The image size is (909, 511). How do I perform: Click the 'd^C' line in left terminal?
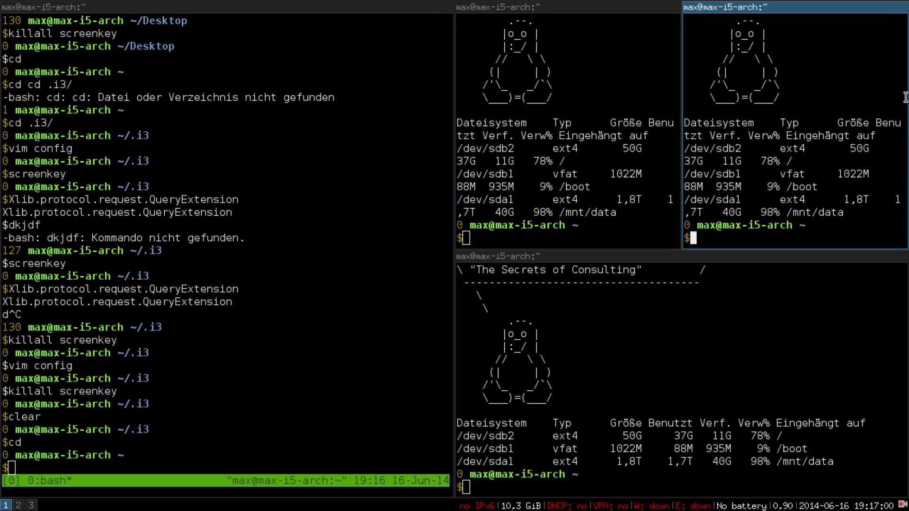[12, 315]
